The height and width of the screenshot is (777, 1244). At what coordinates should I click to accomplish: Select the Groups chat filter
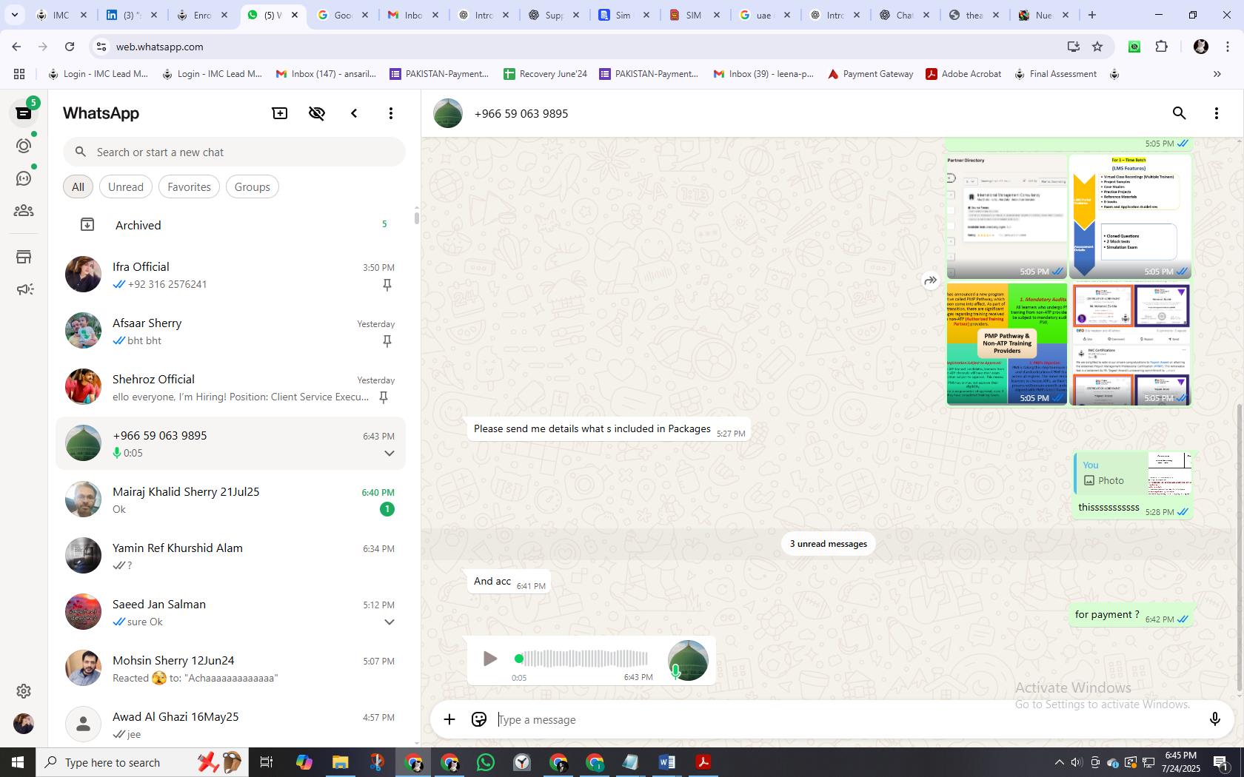coord(252,186)
